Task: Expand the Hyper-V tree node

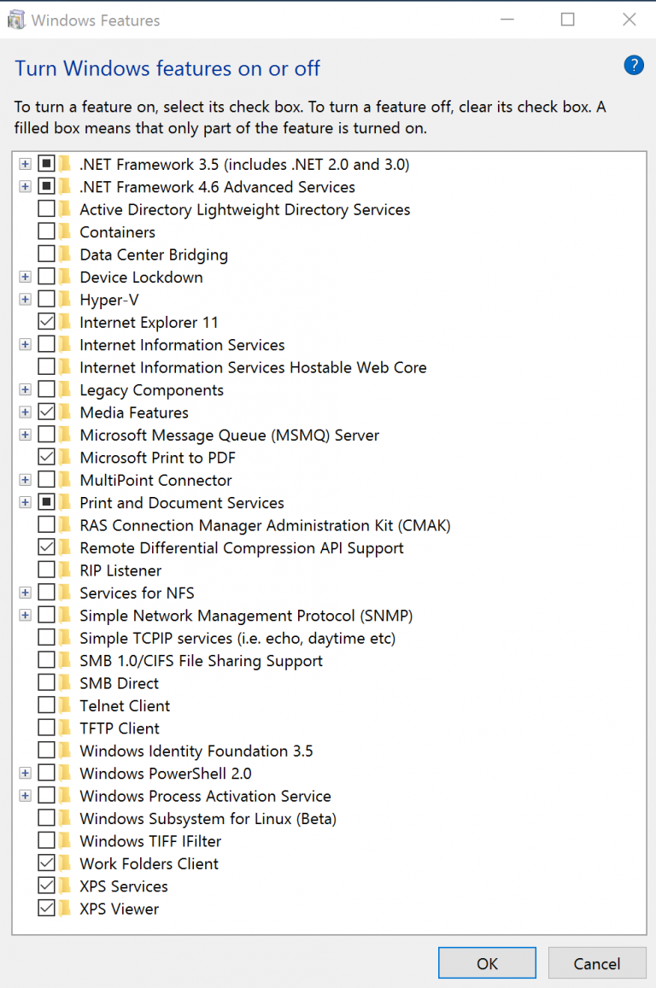Action: pyautogui.click(x=25, y=299)
